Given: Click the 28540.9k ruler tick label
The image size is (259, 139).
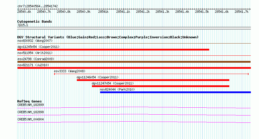Looking at the screenshot, I should pyautogui.click(x=84, y=12).
